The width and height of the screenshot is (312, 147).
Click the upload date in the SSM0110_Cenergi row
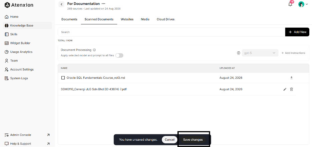point(231,89)
